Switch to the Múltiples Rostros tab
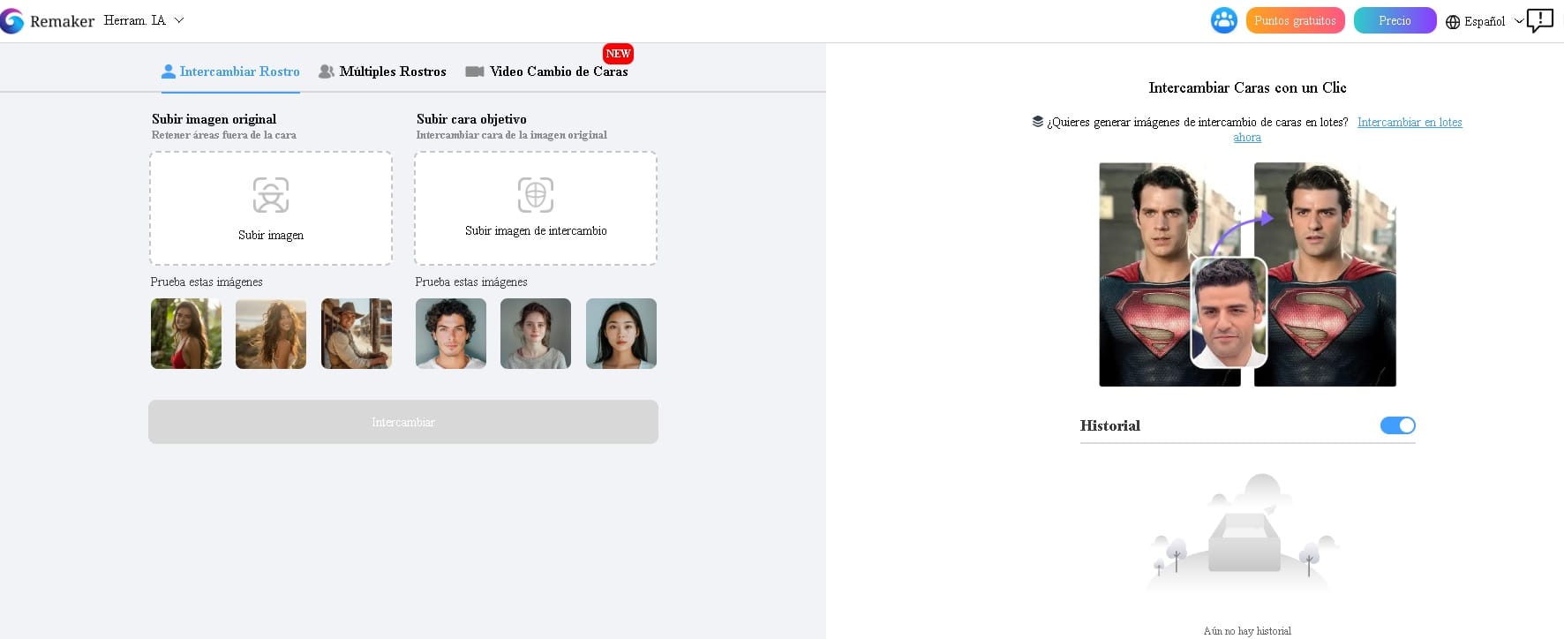This screenshot has height=639, width=1564. (x=383, y=71)
